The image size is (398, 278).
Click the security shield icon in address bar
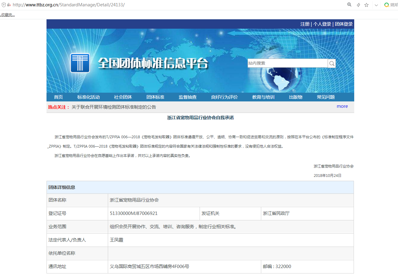coord(4,5)
